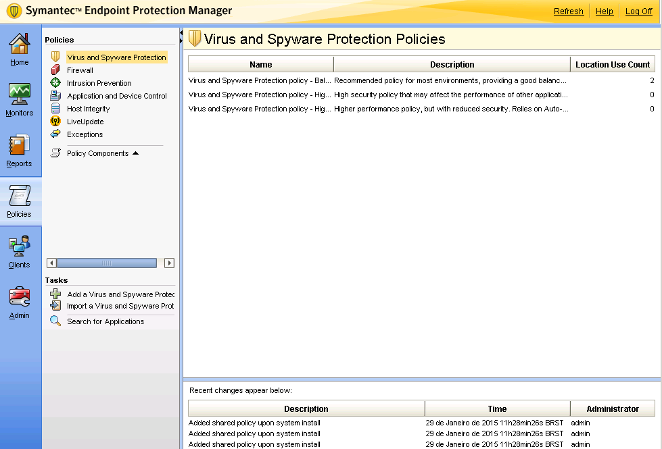Collapse the left pane with splitter arrow
662x449 pixels.
pyautogui.click(x=181, y=34)
